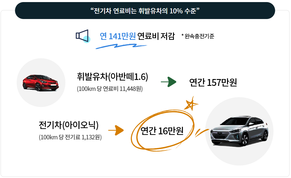
Task: Click the '100km 당 전기료 1,132원' text
Action: [70, 137]
